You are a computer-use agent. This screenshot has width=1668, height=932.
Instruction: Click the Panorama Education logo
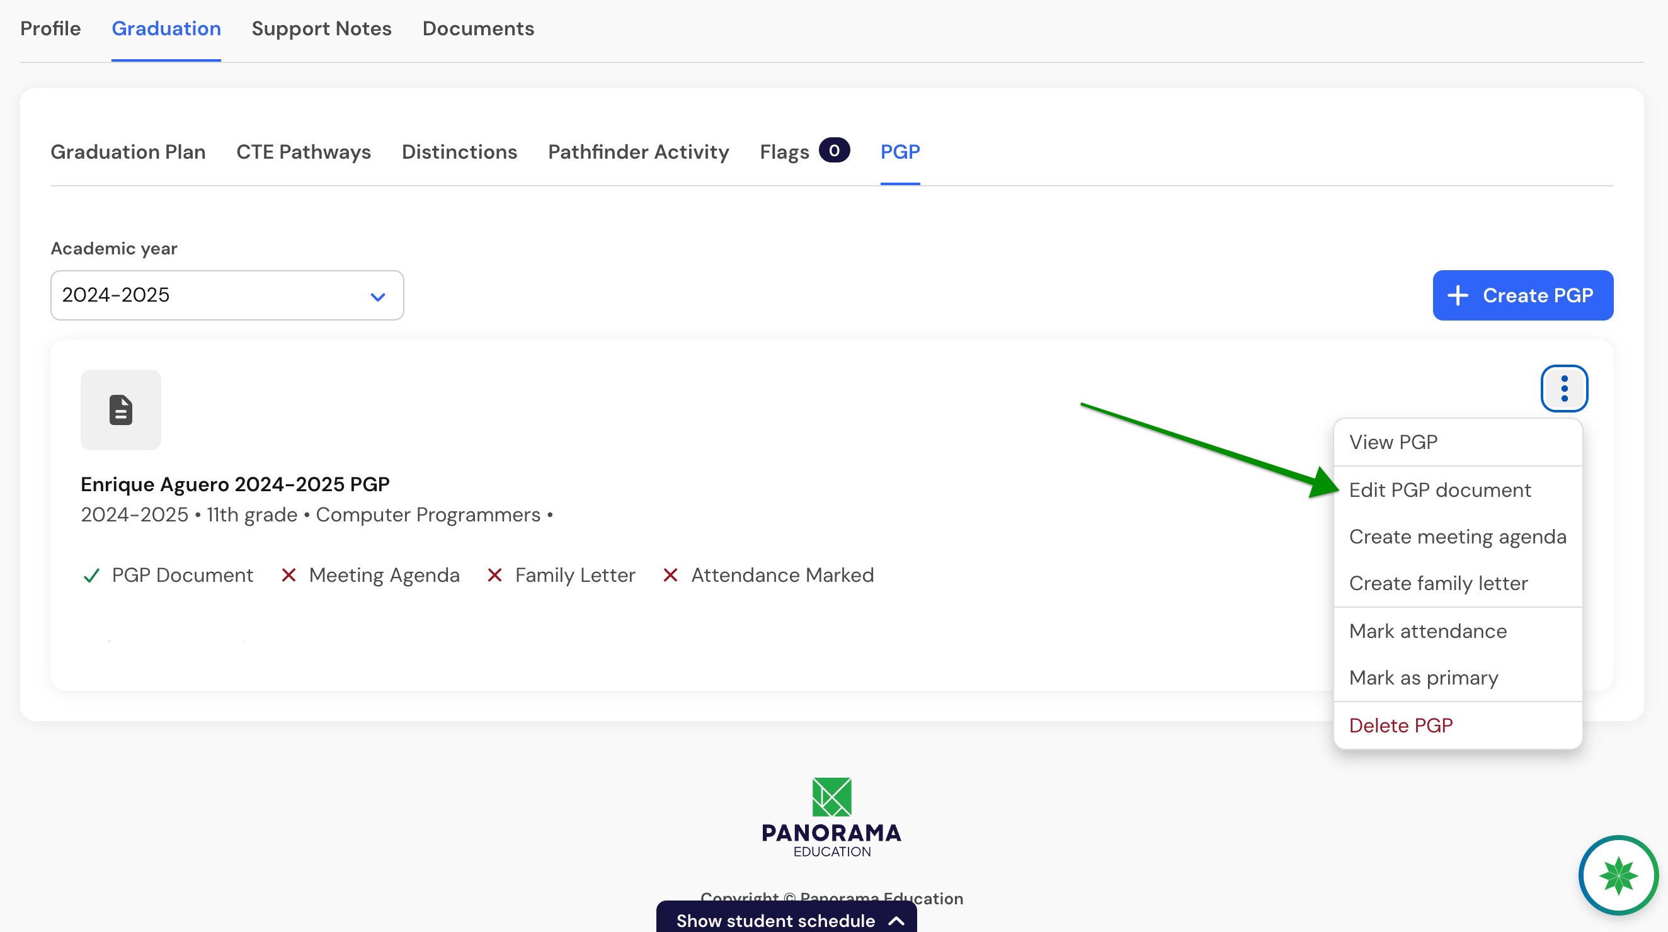point(831,817)
